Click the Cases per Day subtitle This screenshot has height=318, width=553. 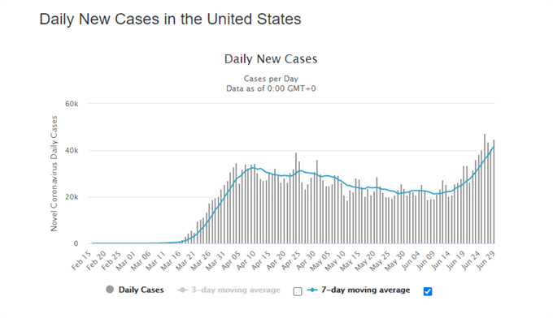(271, 79)
